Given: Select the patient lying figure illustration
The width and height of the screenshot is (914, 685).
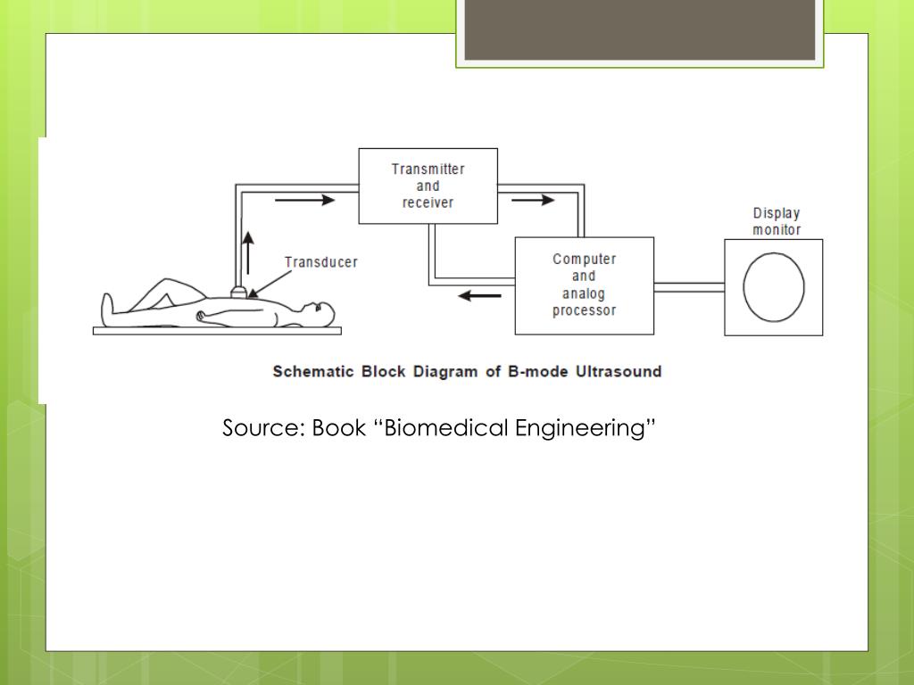Looking at the screenshot, I should pos(218,303).
